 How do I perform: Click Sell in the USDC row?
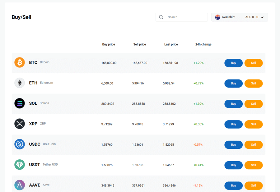(x=253, y=144)
